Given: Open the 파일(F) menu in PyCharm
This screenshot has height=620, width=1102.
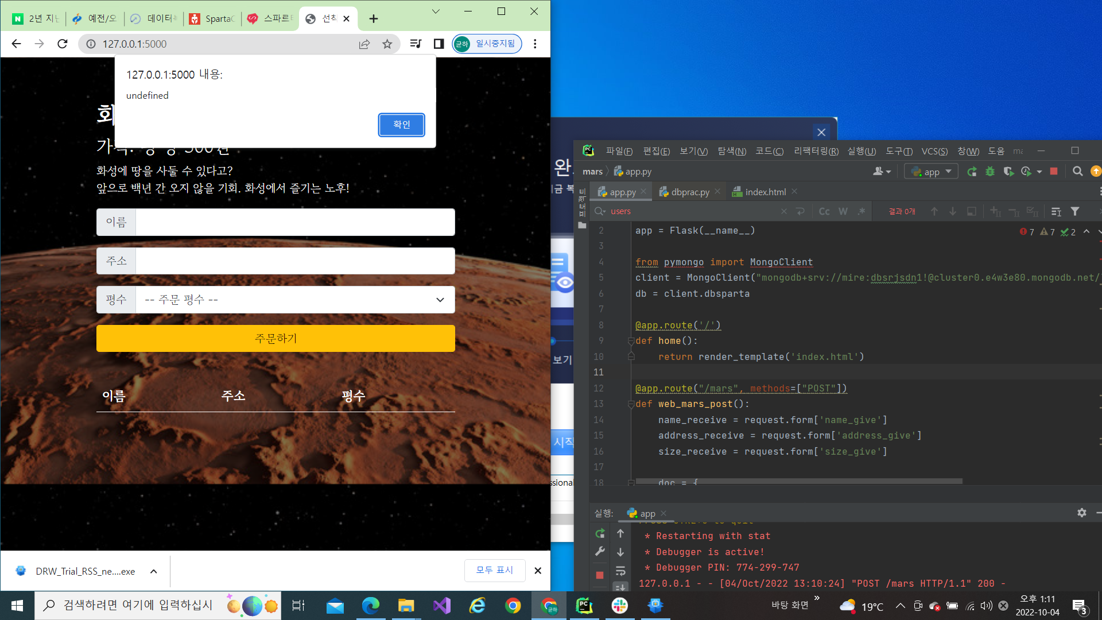Looking at the screenshot, I should click(619, 151).
